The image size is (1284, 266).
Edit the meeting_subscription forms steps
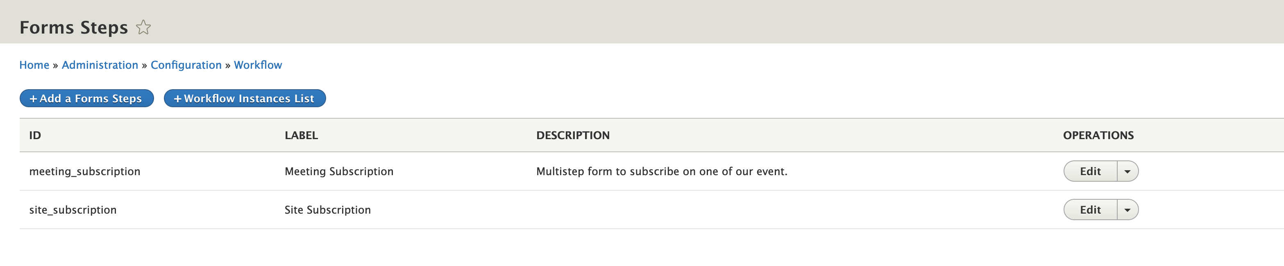1090,171
